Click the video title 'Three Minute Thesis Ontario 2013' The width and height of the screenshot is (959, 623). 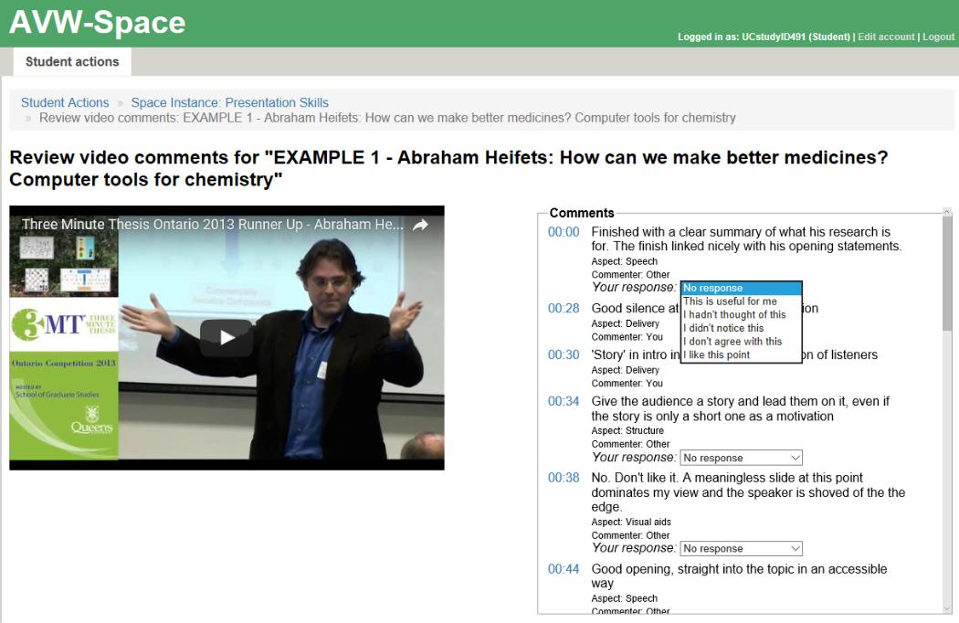click(212, 224)
